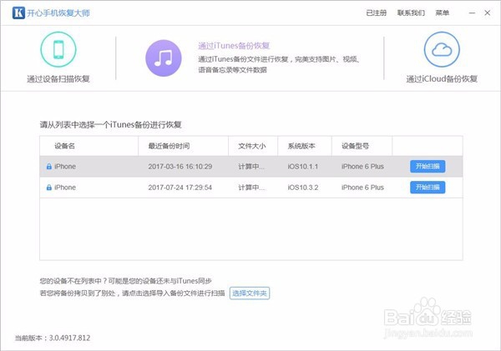
Task: Start scan for iOS10.3.2 backup
Action: click(428, 188)
